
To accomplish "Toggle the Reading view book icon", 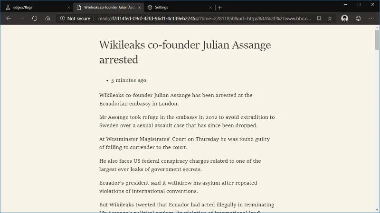I will pos(318,18).
